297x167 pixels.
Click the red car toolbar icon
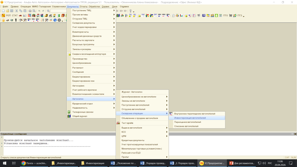(20, 16)
